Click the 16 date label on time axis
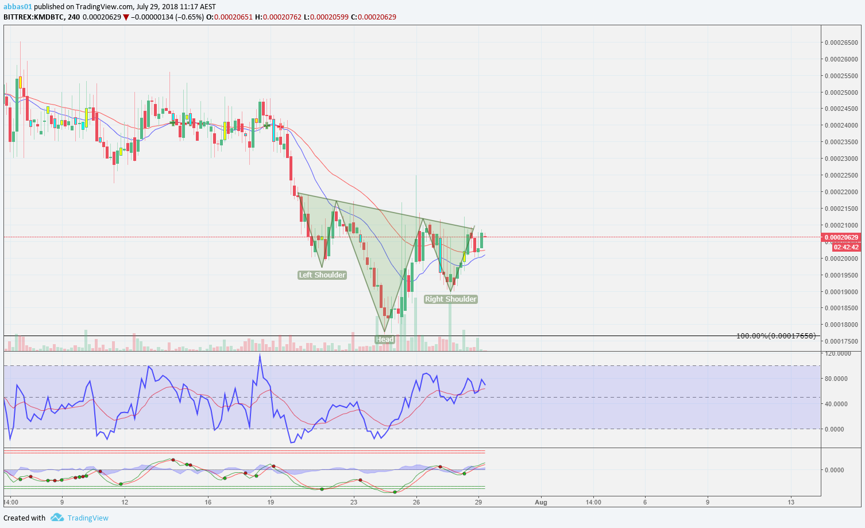Screen dimensions: 865x528 (x=208, y=502)
